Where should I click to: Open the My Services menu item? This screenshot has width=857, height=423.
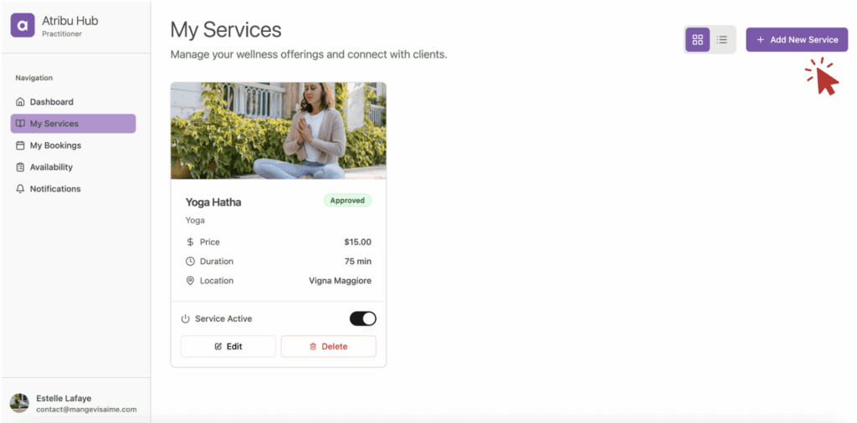tap(74, 124)
